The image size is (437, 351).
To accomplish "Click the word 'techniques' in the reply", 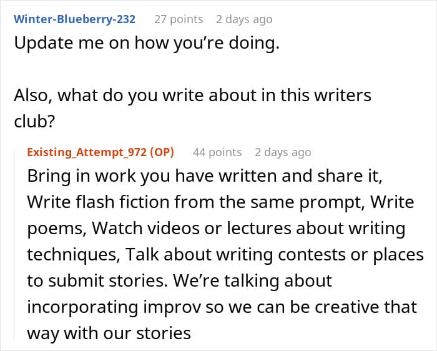I will pyautogui.click(x=73, y=254).
